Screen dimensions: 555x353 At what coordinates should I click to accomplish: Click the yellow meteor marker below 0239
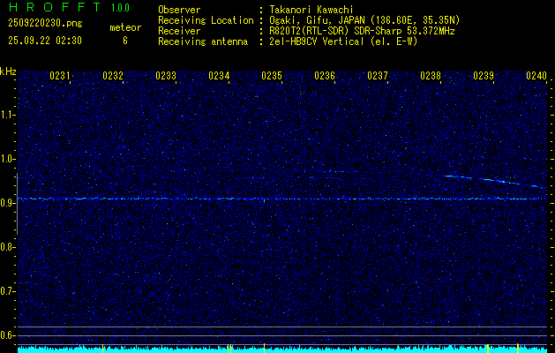point(488,348)
